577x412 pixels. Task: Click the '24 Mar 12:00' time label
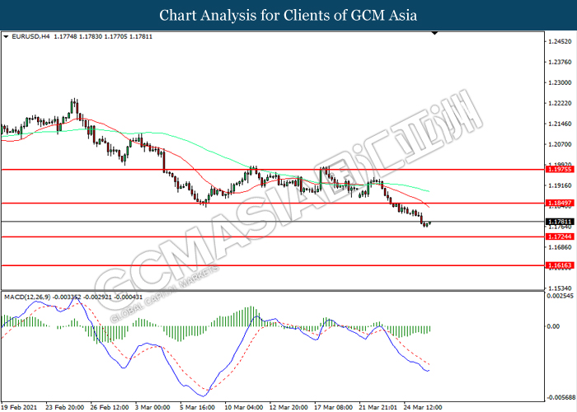click(x=423, y=407)
